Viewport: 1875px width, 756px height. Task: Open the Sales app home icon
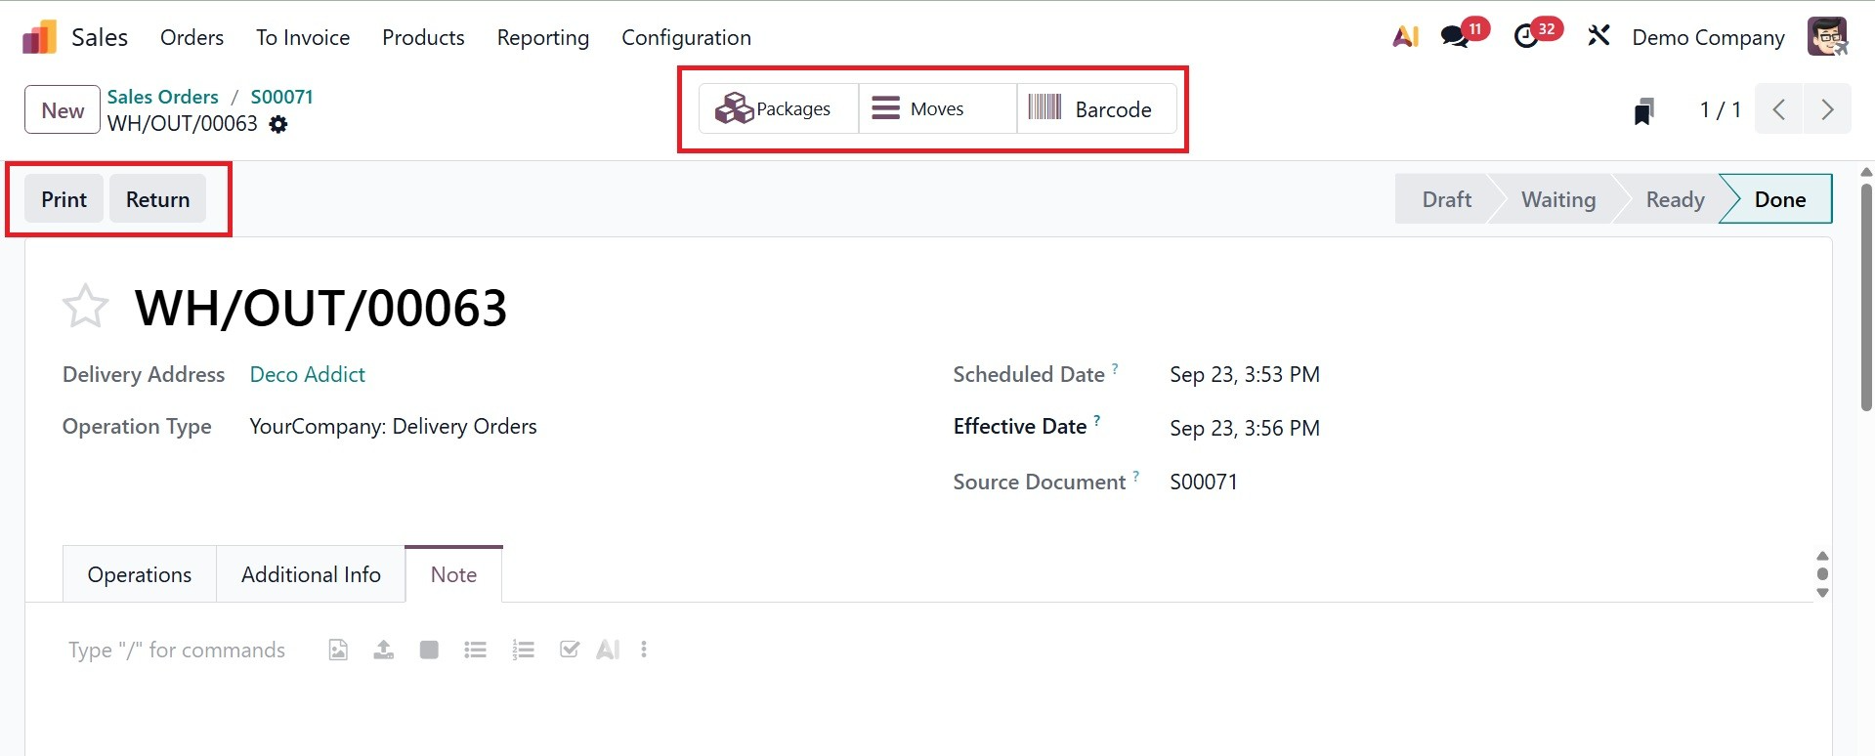[39, 37]
